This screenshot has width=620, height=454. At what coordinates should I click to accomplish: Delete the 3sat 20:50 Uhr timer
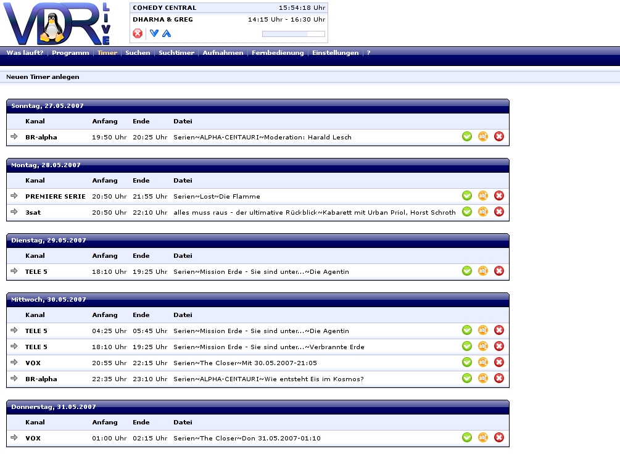499,212
